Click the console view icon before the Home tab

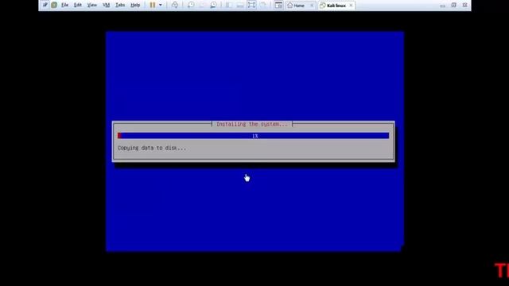click(278, 5)
